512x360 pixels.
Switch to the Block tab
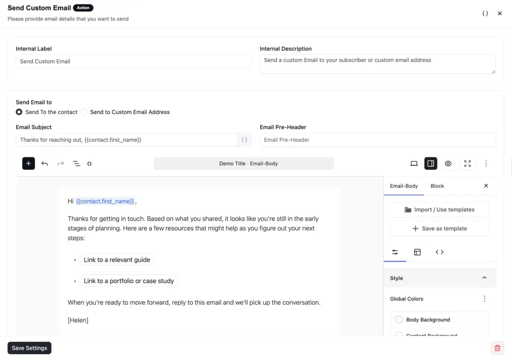437,186
